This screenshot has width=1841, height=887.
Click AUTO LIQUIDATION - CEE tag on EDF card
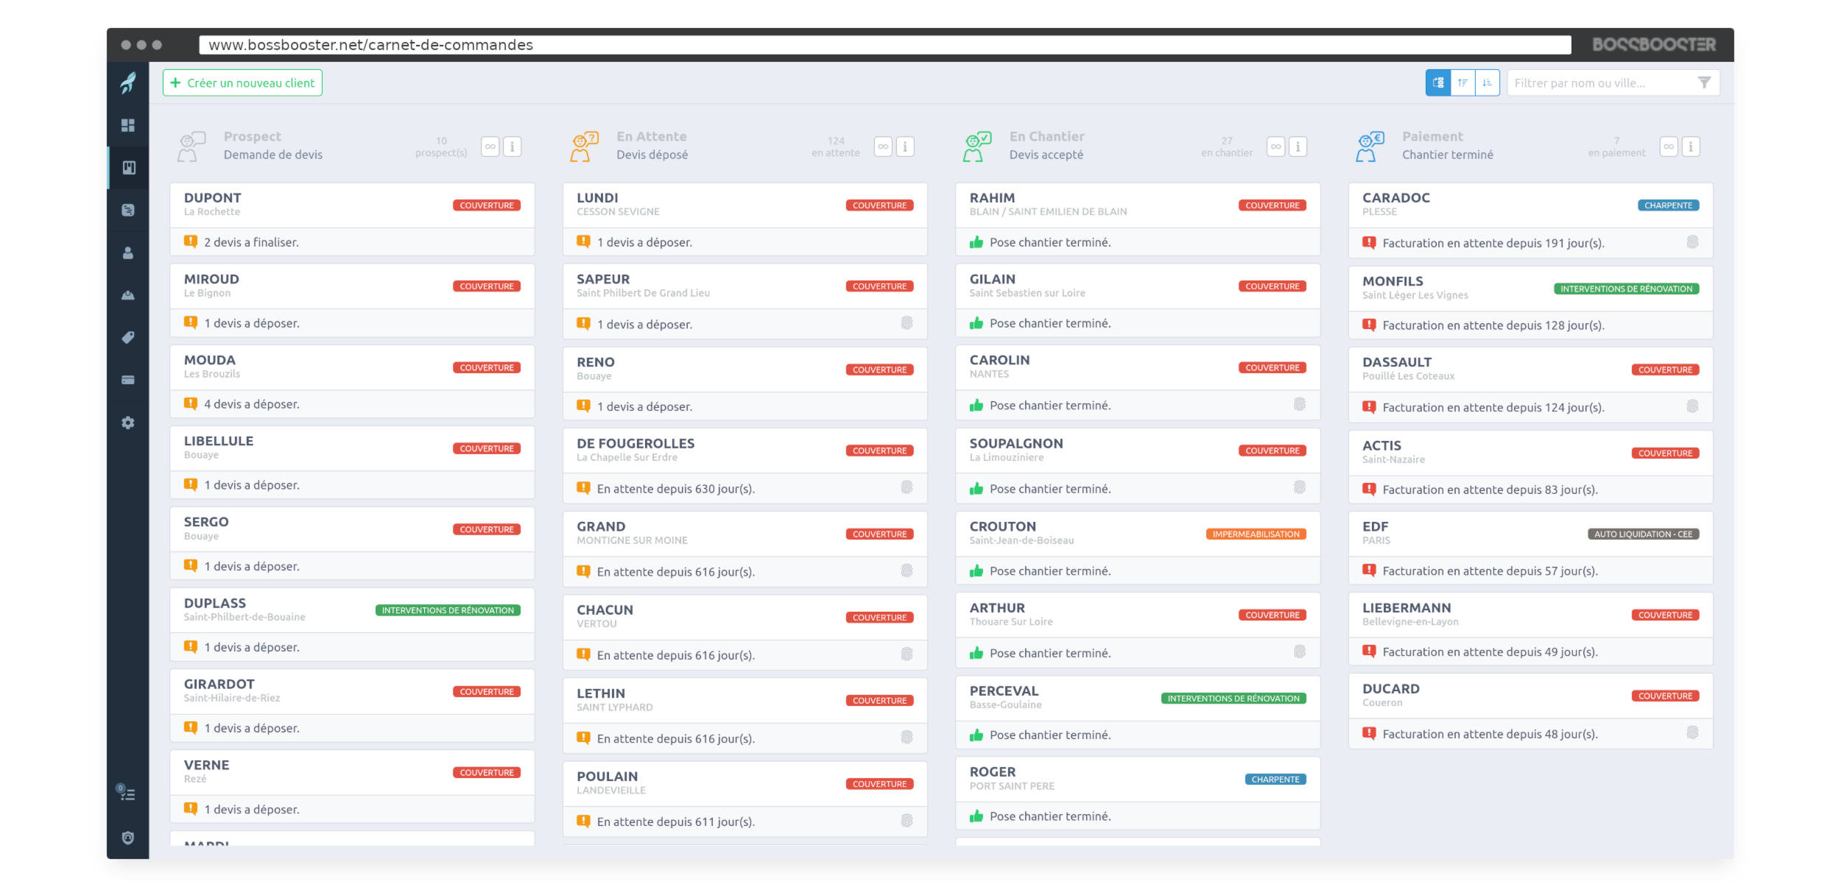1643,534
